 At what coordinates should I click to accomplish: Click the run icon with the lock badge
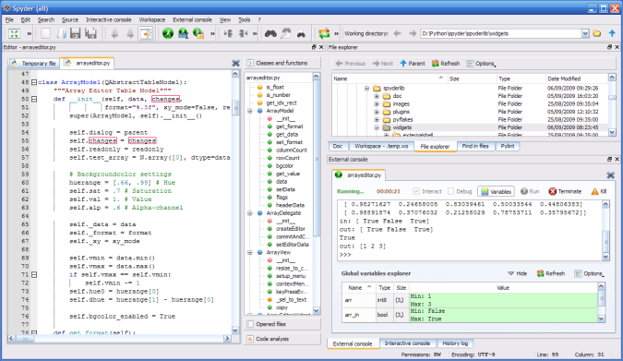pos(198,33)
